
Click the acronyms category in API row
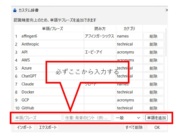coord(129,52)
